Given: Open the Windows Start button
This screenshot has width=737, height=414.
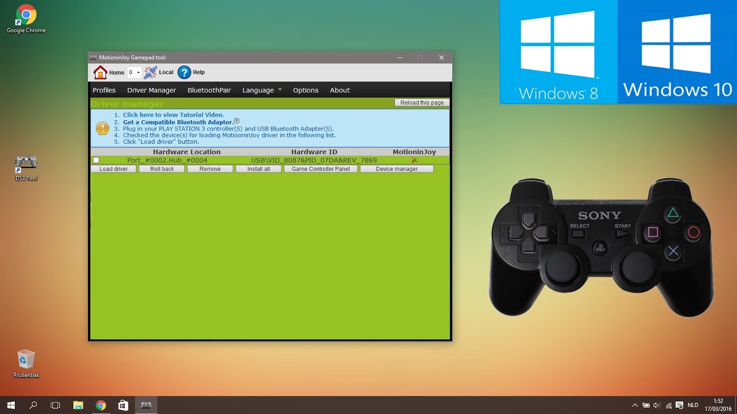Looking at the screenshot, I should click(x=11, y=405).
